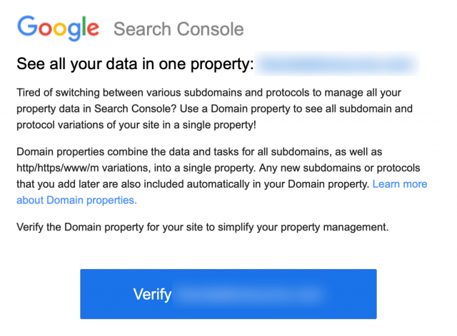Open the "Learn more" link
This screenshot has height=336, width=457.
pyautogui.click(x=400, y=184)
